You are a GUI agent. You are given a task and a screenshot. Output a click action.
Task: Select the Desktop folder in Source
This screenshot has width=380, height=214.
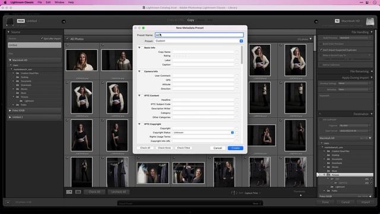click(x=24, y=77)
